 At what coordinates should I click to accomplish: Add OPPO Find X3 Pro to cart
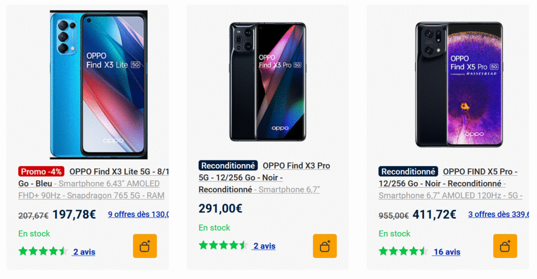click(325, 246)
